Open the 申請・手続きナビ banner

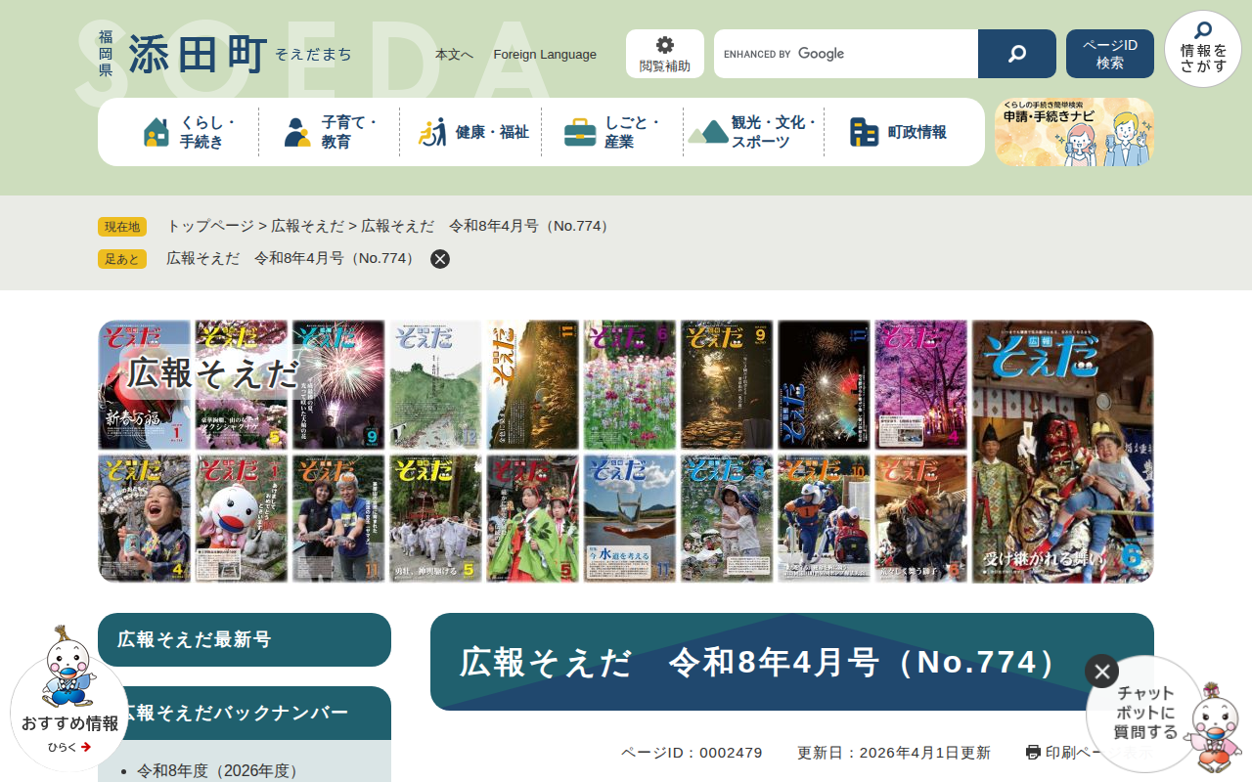1074,132
